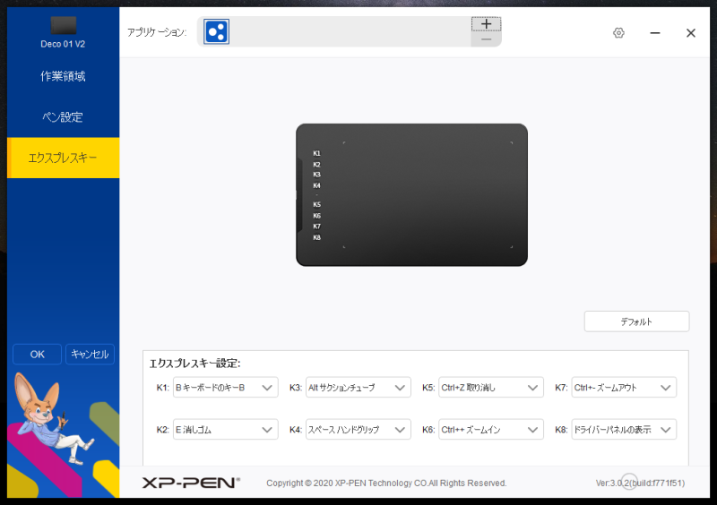Discard changes with the キャンセル button
Viewport: 717px width, 505px height.
point(90,355)
